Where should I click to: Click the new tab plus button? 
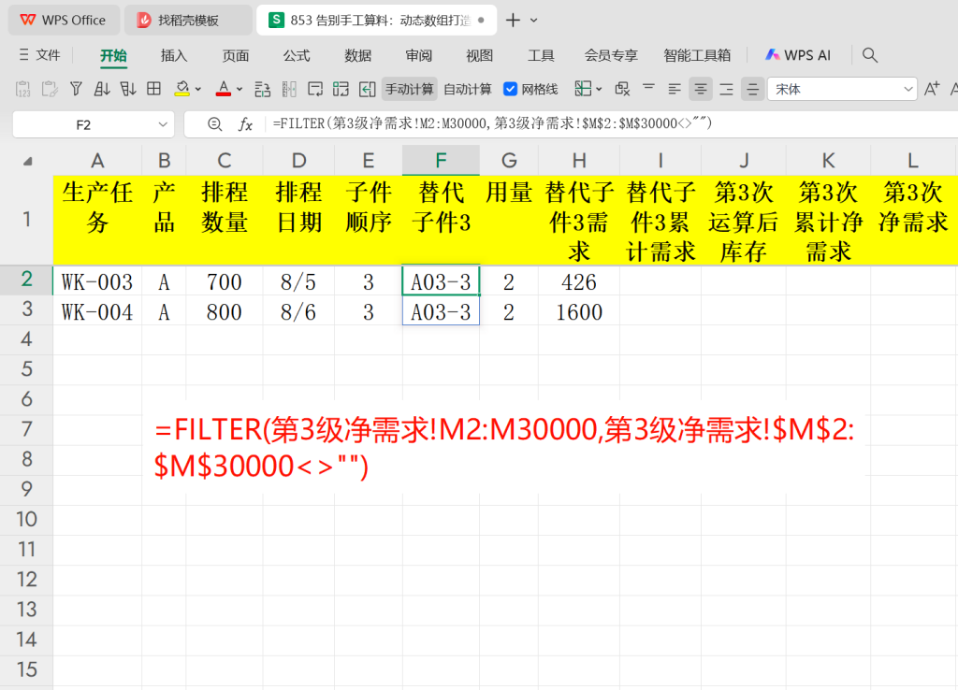point(514,21)
